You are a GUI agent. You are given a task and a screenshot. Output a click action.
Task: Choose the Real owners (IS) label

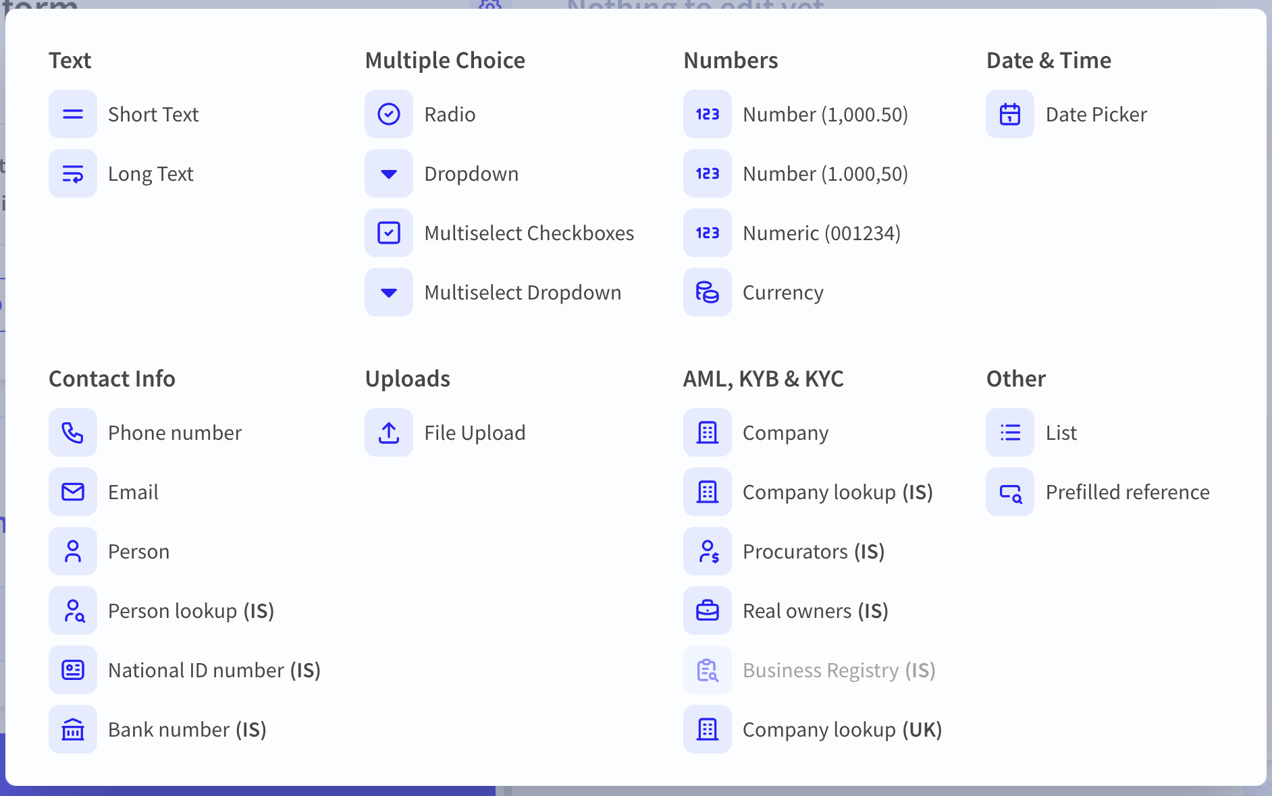tap(816, 611)
